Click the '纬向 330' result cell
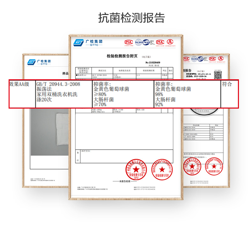 coord(141,110)
